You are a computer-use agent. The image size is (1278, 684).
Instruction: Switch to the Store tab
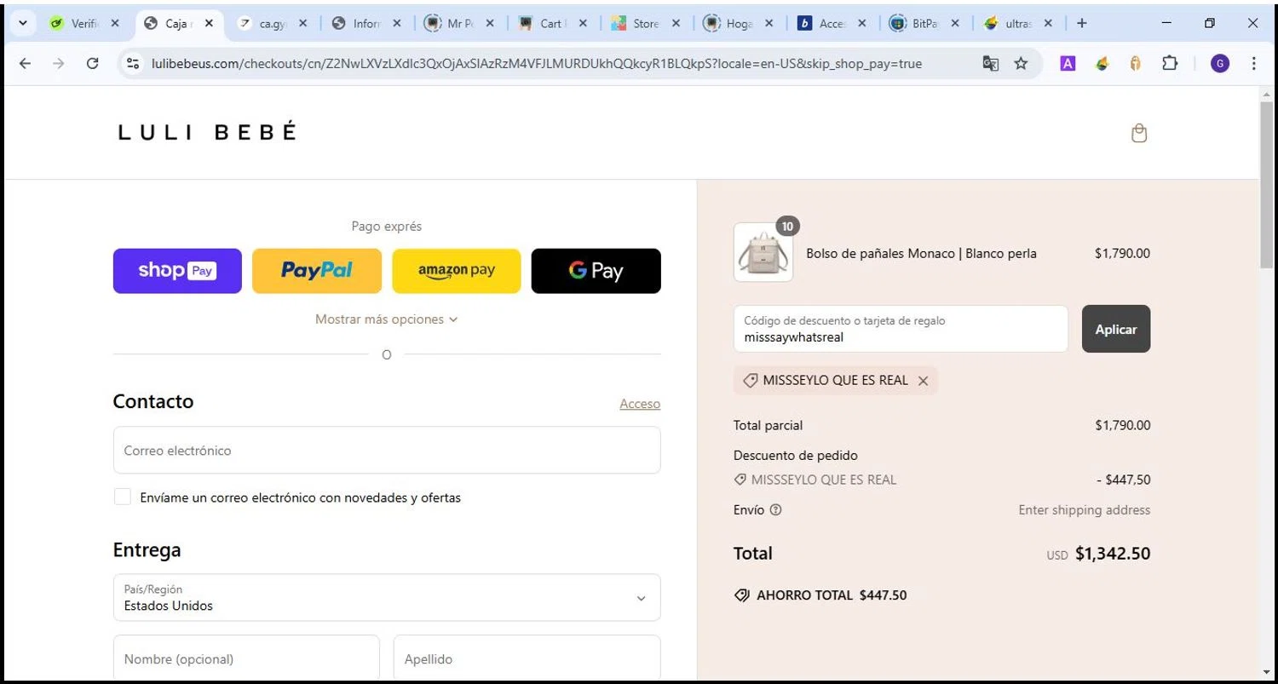pos(645,23)
